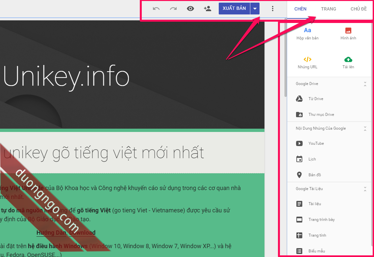Click the page vertical scrollbar

pos(286,57)
